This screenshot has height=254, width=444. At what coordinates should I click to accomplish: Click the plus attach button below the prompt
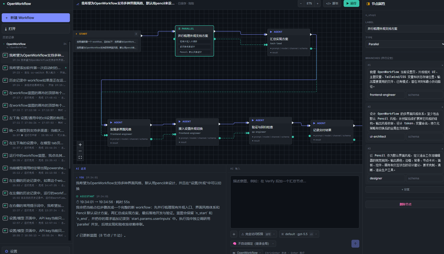coord(234,234)
